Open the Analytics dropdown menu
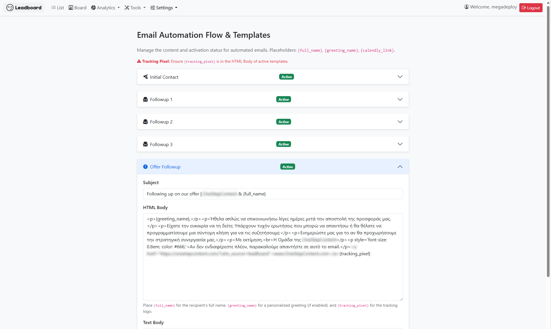 (105, 8)
